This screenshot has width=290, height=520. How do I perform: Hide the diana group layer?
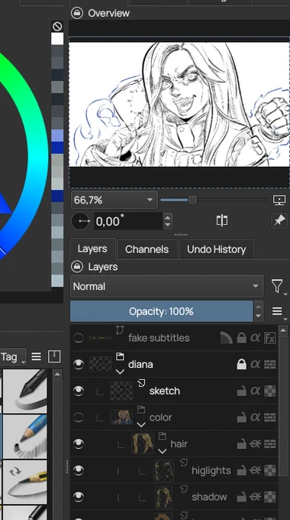(79, 365)
